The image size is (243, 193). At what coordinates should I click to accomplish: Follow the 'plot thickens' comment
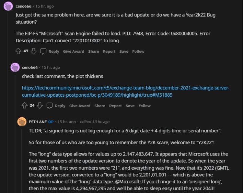(144, 106)
